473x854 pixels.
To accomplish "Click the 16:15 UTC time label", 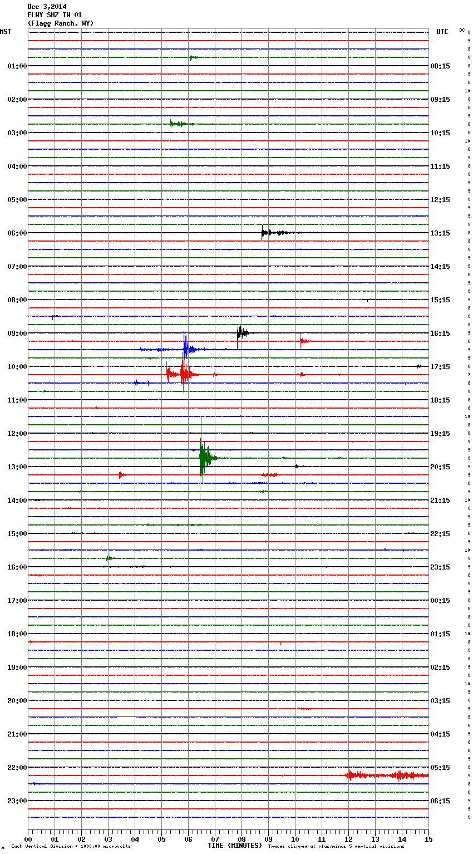I will [440, 333].
